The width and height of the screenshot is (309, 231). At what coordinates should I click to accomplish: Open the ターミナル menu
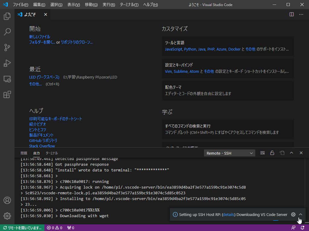pos(129,5)
